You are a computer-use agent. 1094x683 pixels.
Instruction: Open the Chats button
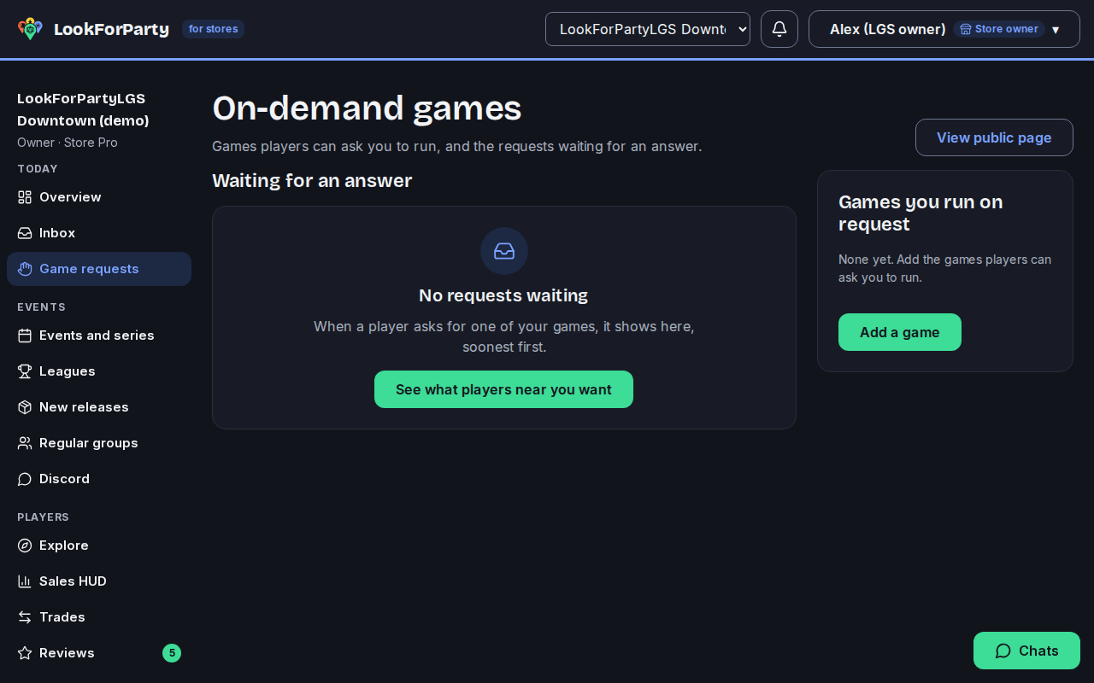coord(1026,651)
